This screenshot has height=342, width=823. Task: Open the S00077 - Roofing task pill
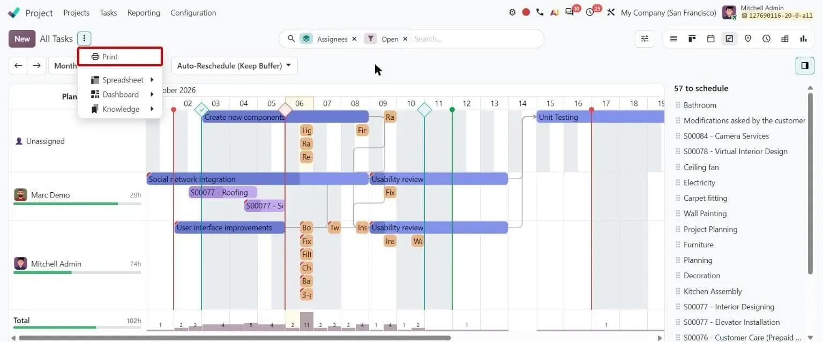click(223, 192)
